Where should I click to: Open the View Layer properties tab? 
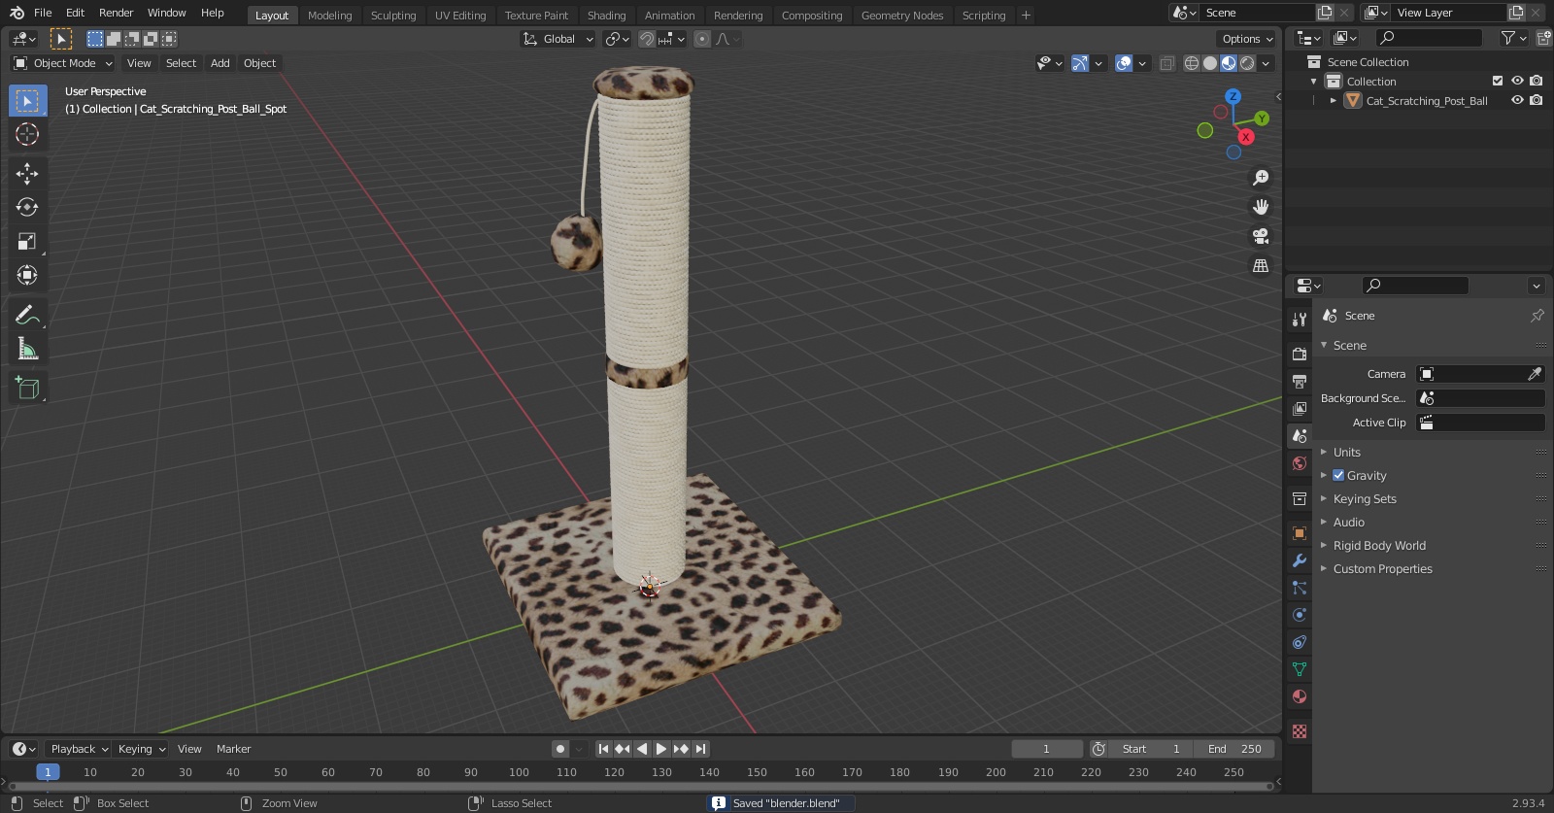[x=1300, y=408]
